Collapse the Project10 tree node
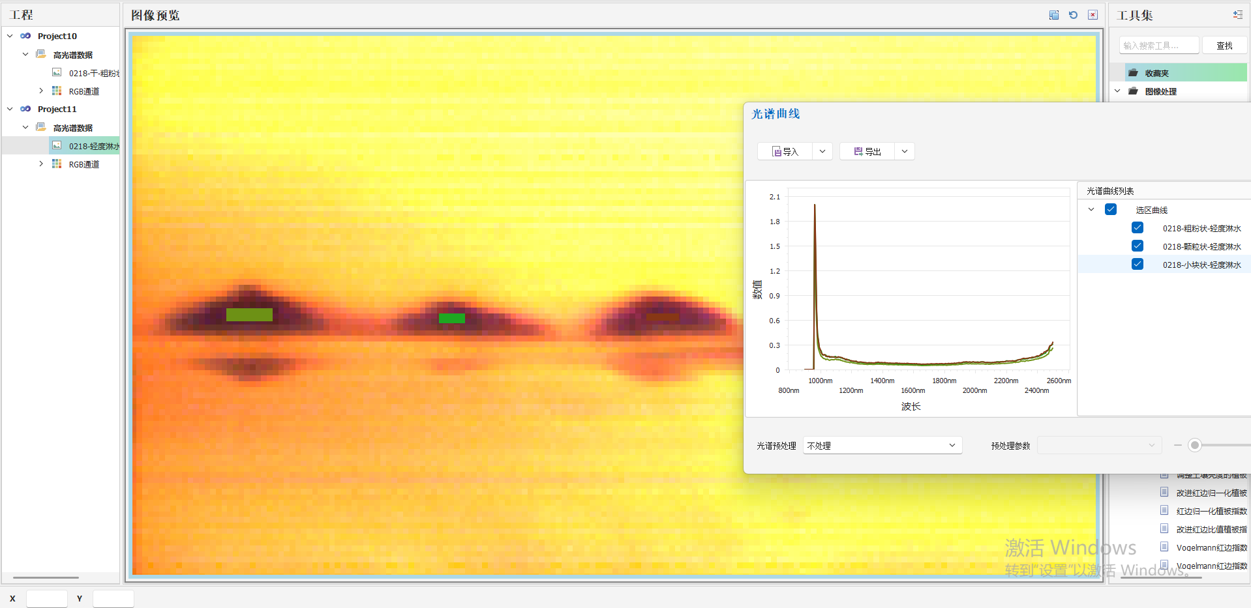Viewport: 1251px width, 608px height. [10, 36]
